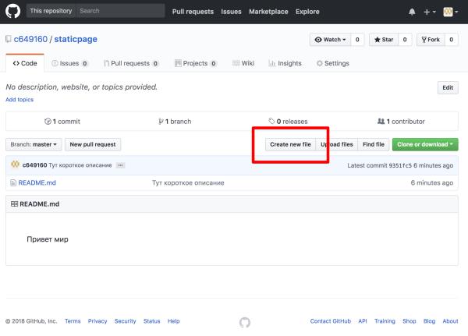Click the README.md preview header
This screenshot has width=468, height=336.
[232, 204]
